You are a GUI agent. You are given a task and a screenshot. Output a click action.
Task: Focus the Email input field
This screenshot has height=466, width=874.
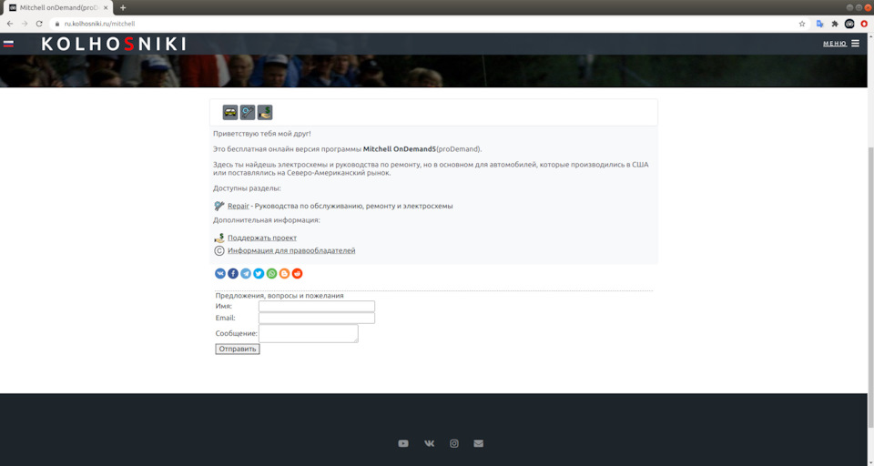pyautogui.click(x=317, y=318)
